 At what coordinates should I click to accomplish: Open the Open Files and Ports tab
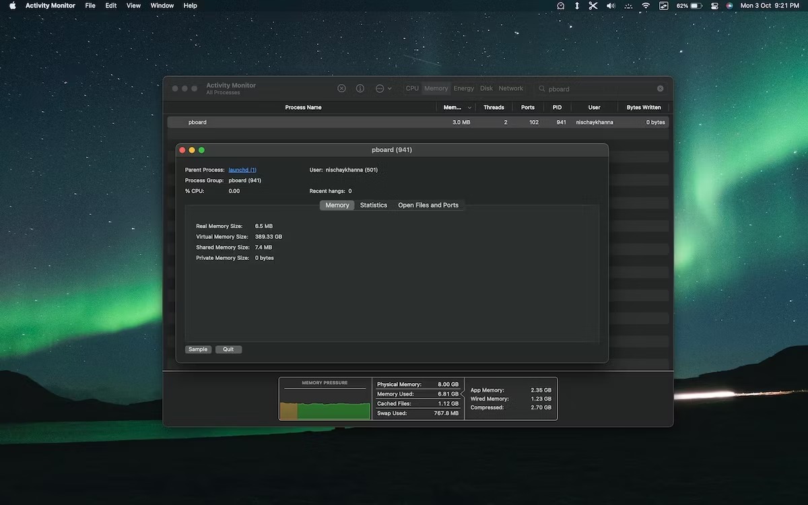[428, 205]
